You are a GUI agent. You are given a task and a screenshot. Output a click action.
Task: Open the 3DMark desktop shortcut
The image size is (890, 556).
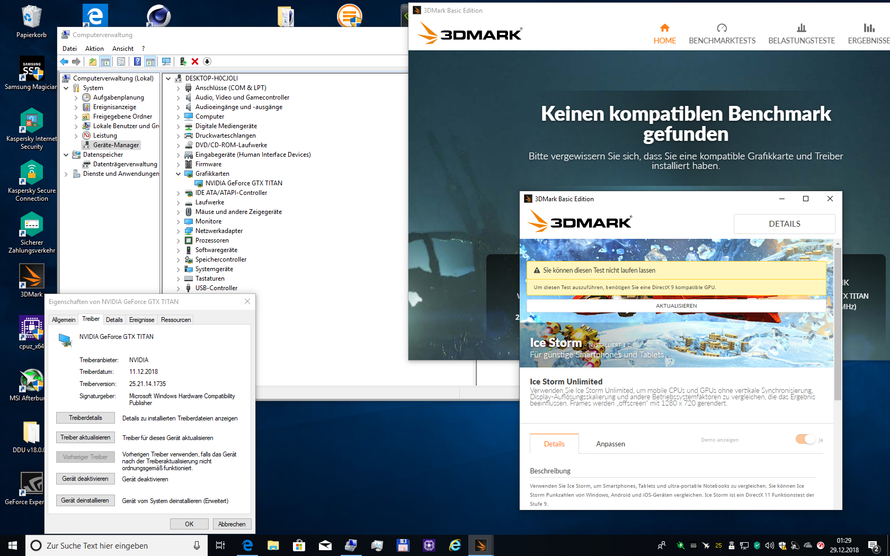(x=31, y=281)
